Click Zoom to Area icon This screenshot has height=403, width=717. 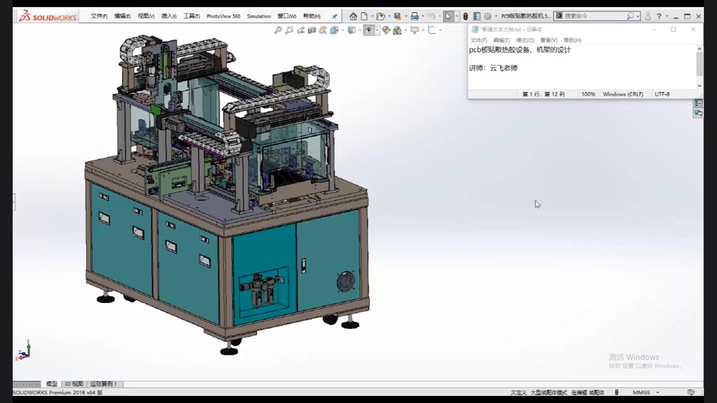tap(289, 30)
